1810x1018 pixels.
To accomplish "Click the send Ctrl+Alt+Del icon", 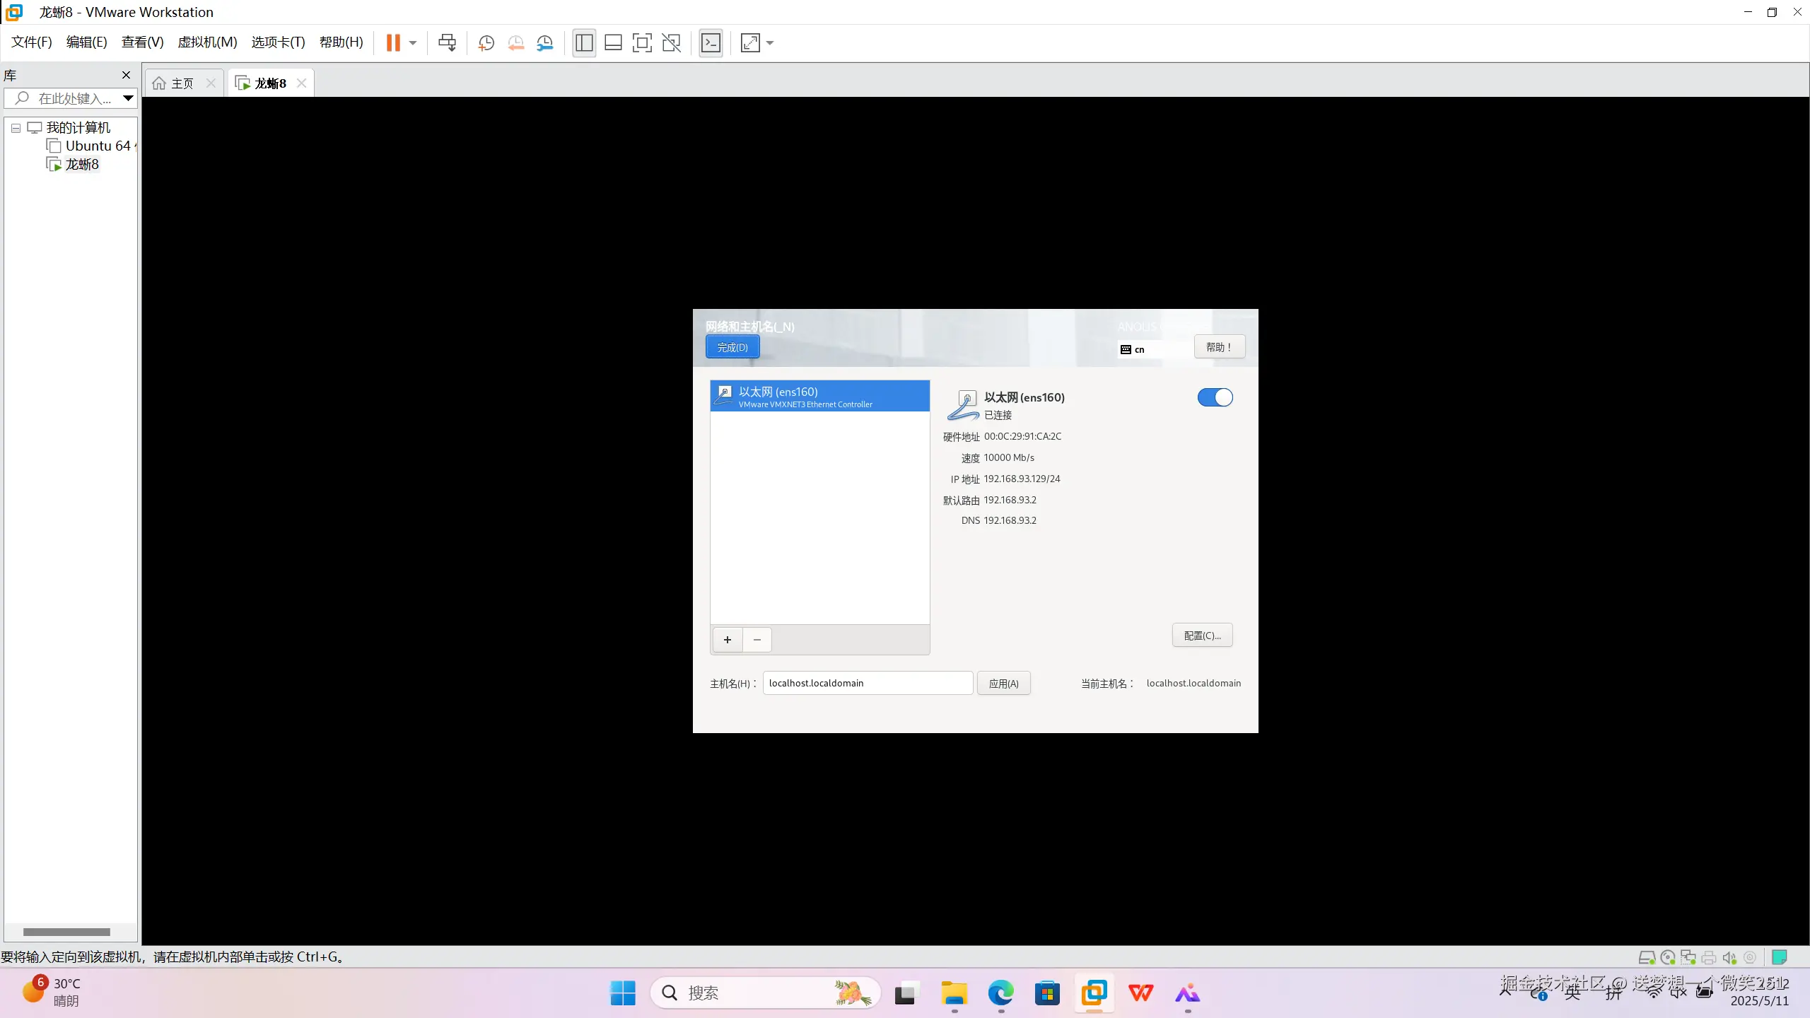I will 447,43.
